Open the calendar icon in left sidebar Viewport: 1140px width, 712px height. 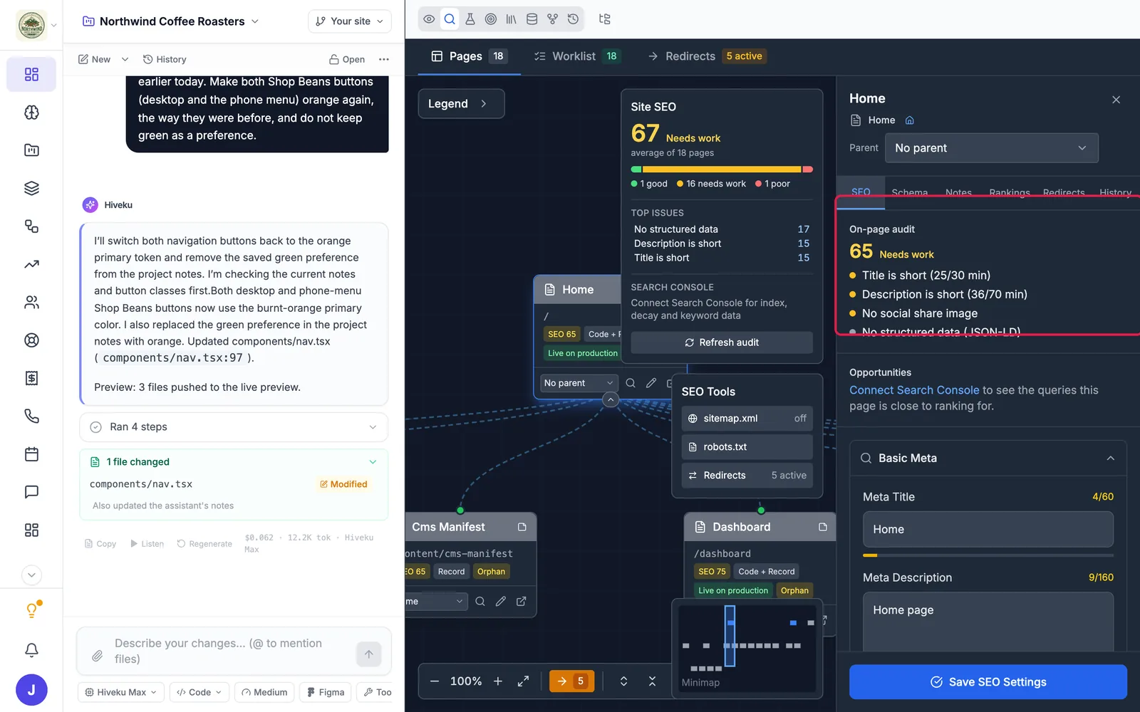31,454
